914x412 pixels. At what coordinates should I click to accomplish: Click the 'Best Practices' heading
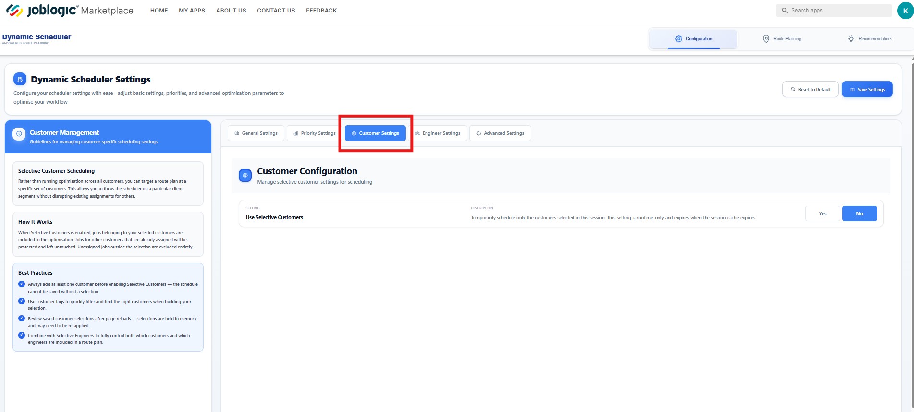pyautogui.click(x=35, y=273)
